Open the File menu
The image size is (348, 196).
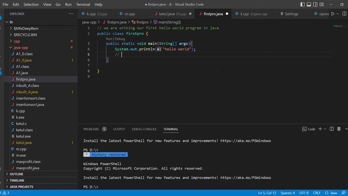5,4
